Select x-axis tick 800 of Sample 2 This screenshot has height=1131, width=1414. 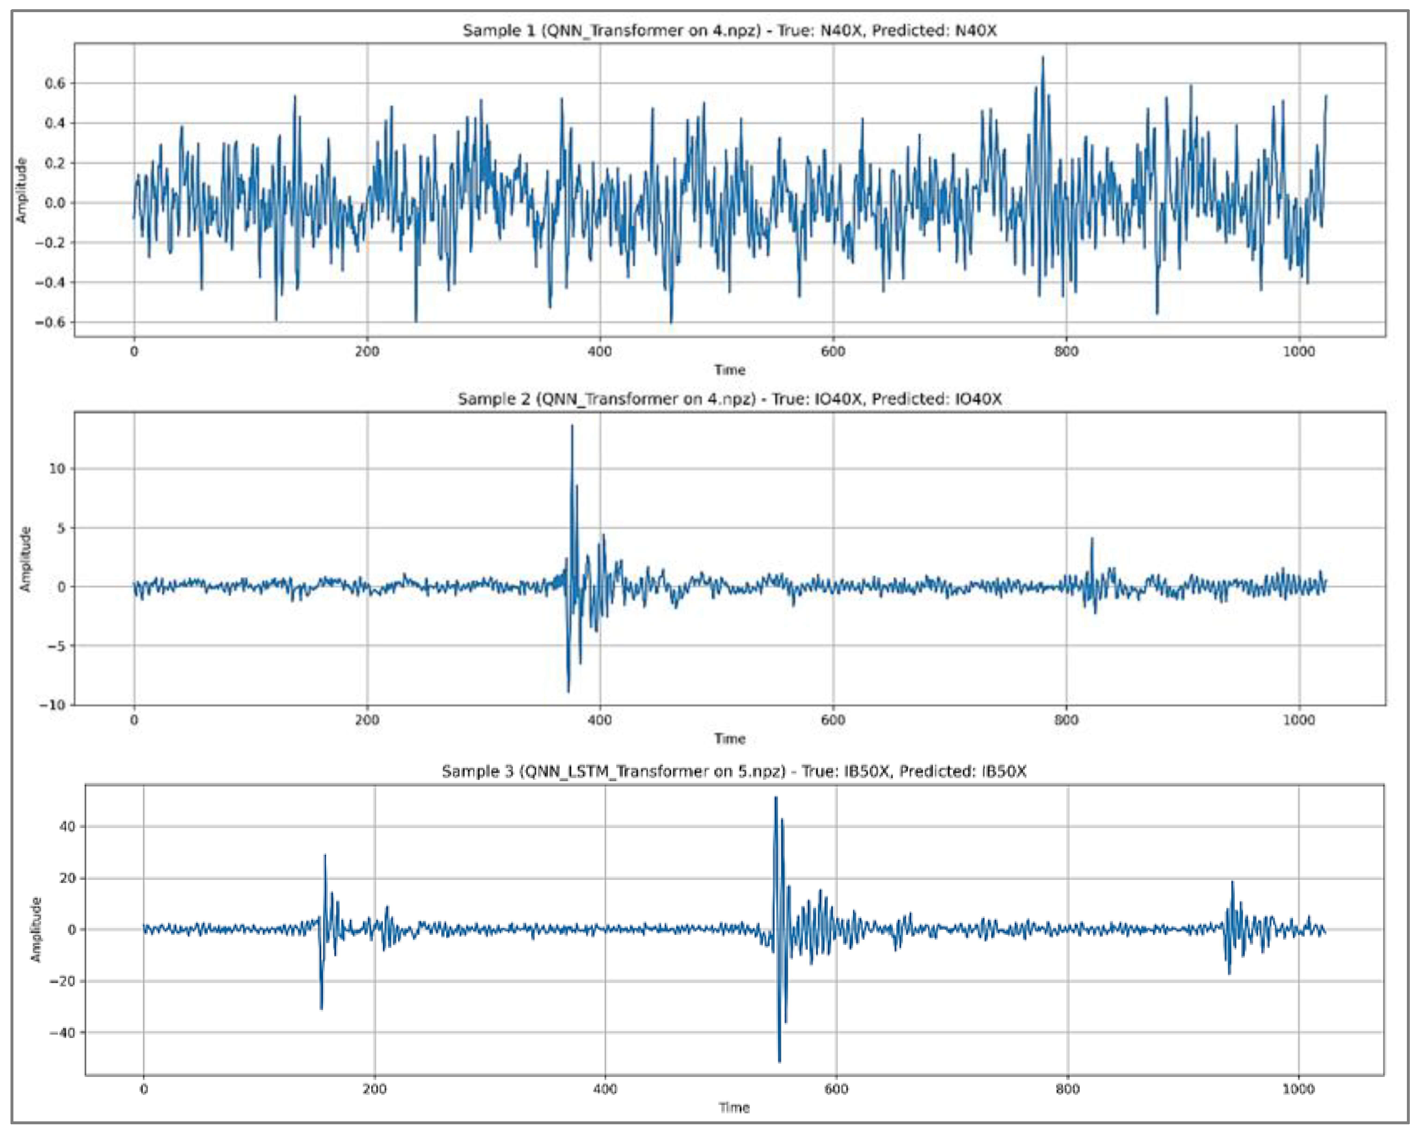point(1066,720)
